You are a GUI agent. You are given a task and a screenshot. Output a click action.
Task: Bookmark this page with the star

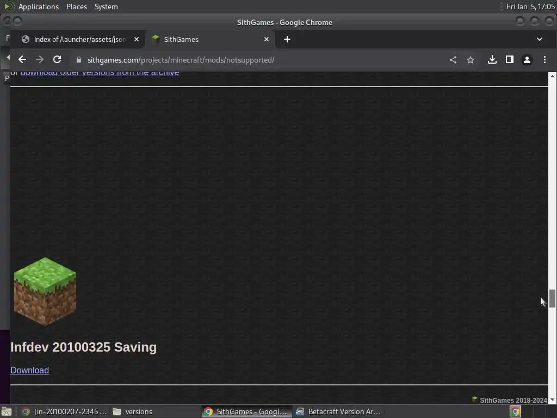[471, 60]
